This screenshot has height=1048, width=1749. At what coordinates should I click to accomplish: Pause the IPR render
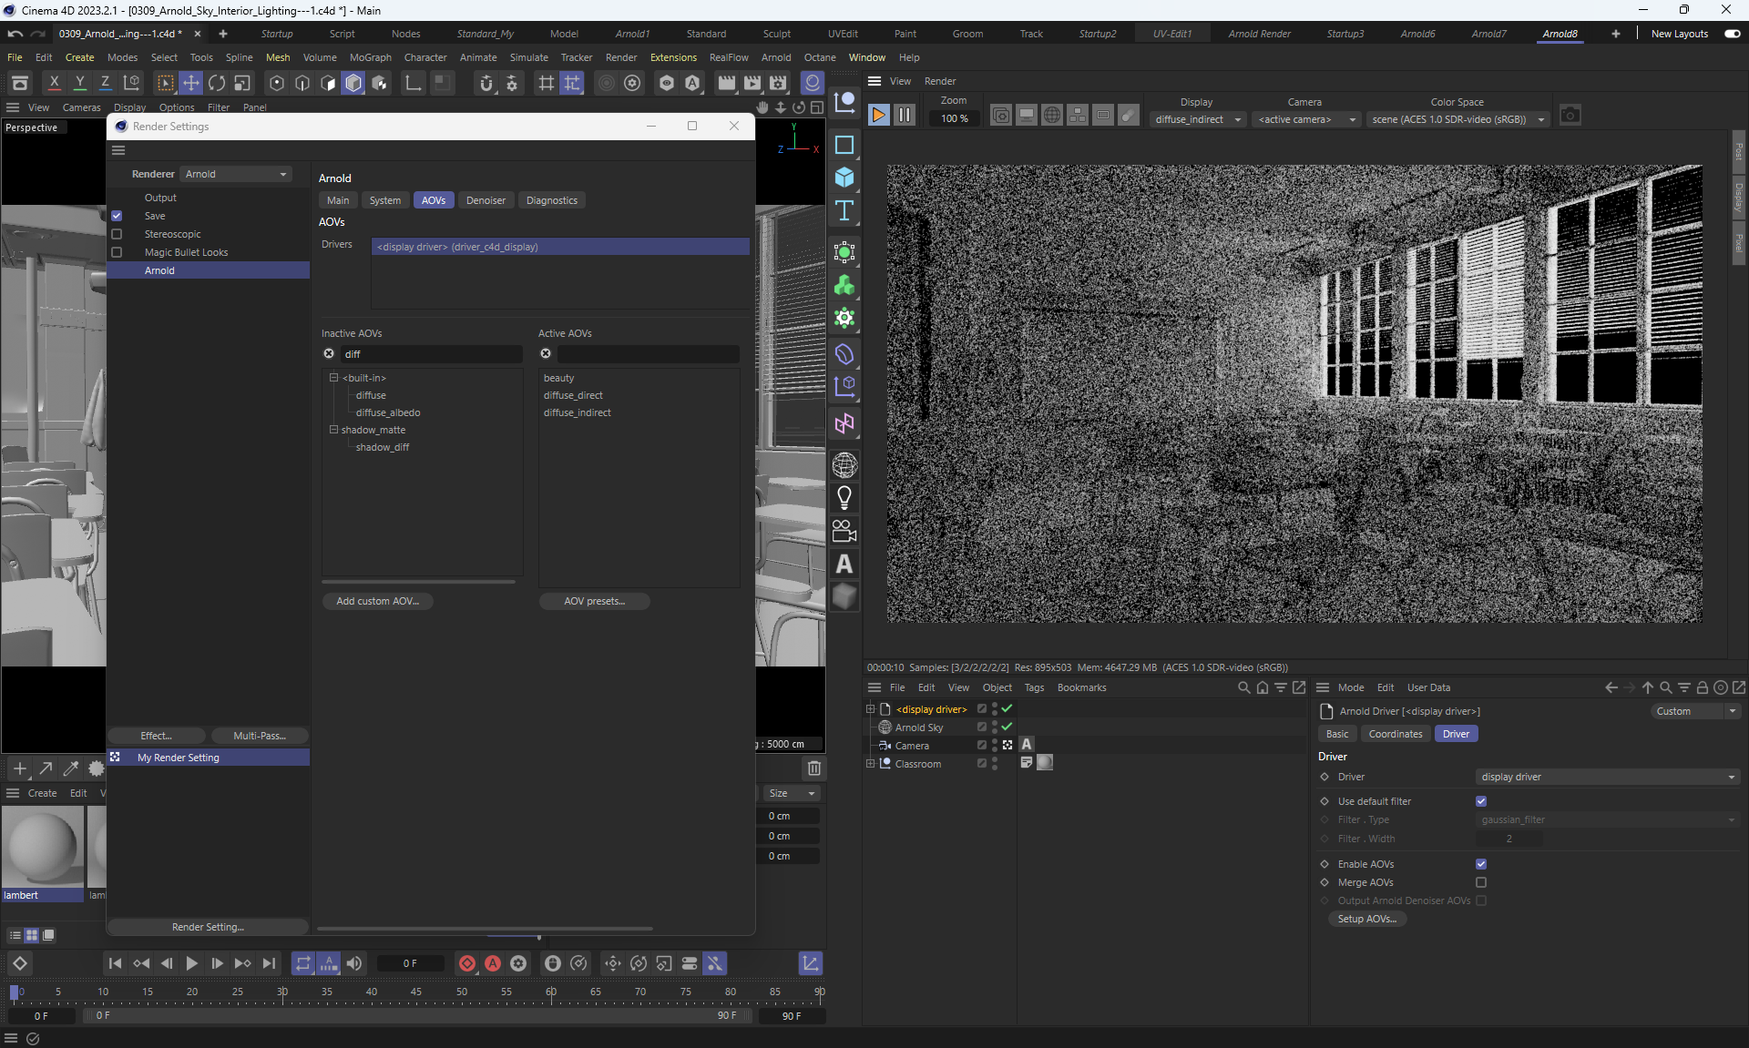pos(904,115)
